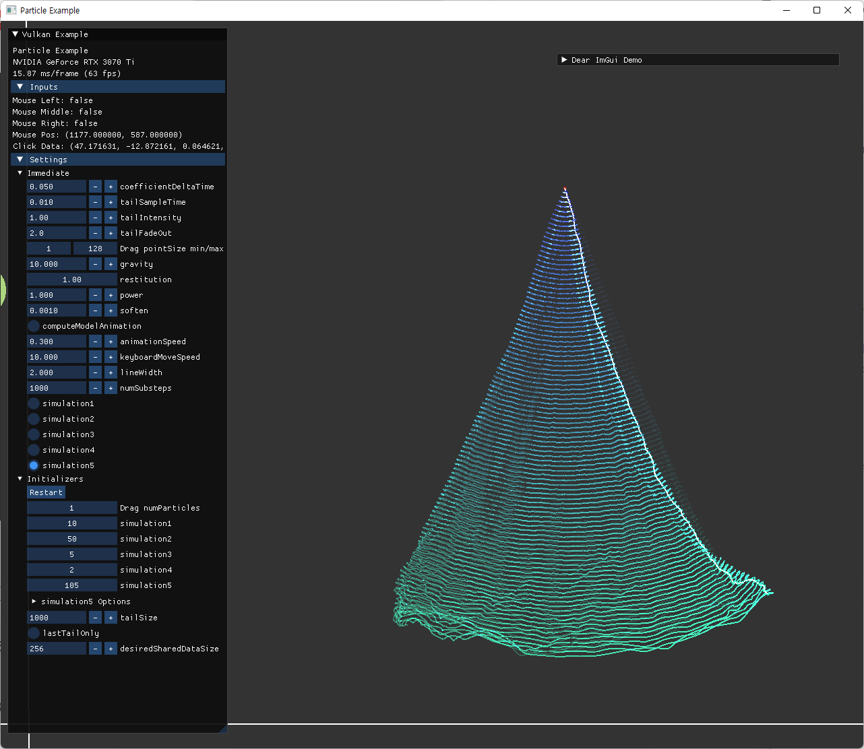Click the tailSize value field
The width and height of the screenshot is (864, 749).
(57, 618)
